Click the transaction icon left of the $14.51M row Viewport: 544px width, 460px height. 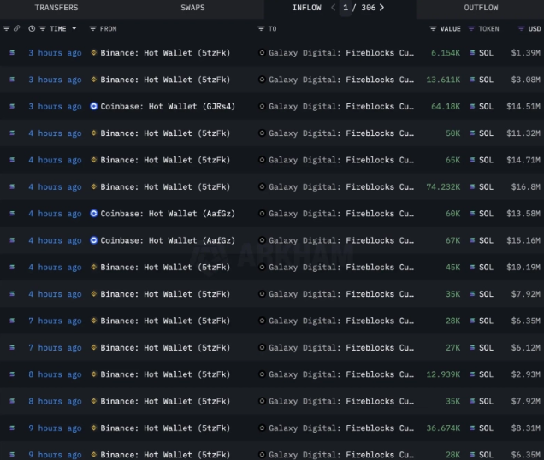[x=11, y=107]
